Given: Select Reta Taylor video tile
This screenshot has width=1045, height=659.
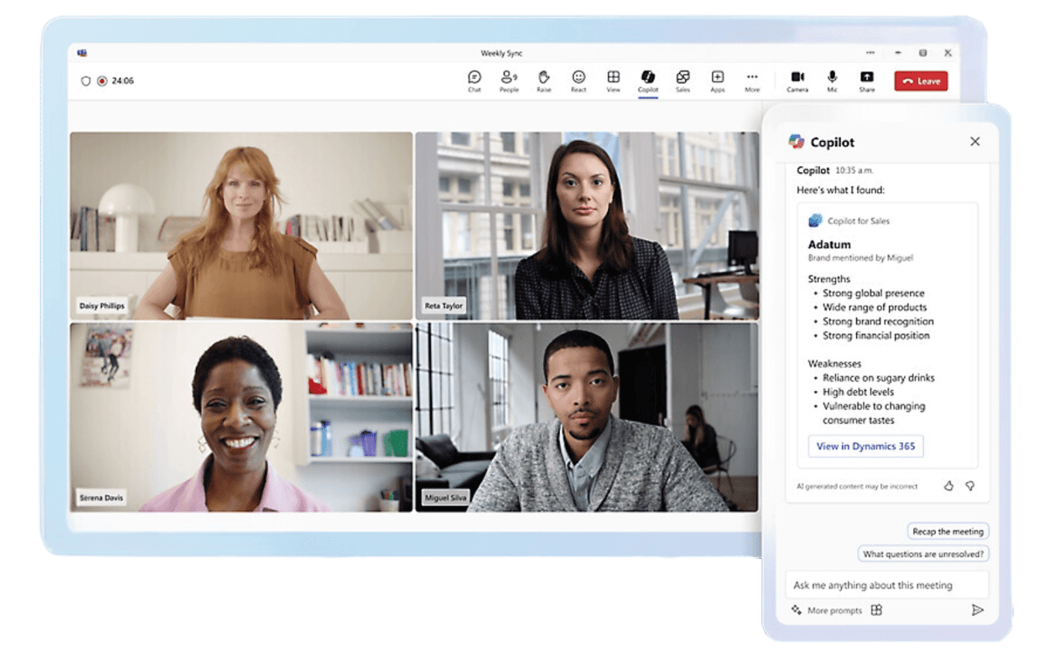Looking at the screenshot, I should pos(587,225).
